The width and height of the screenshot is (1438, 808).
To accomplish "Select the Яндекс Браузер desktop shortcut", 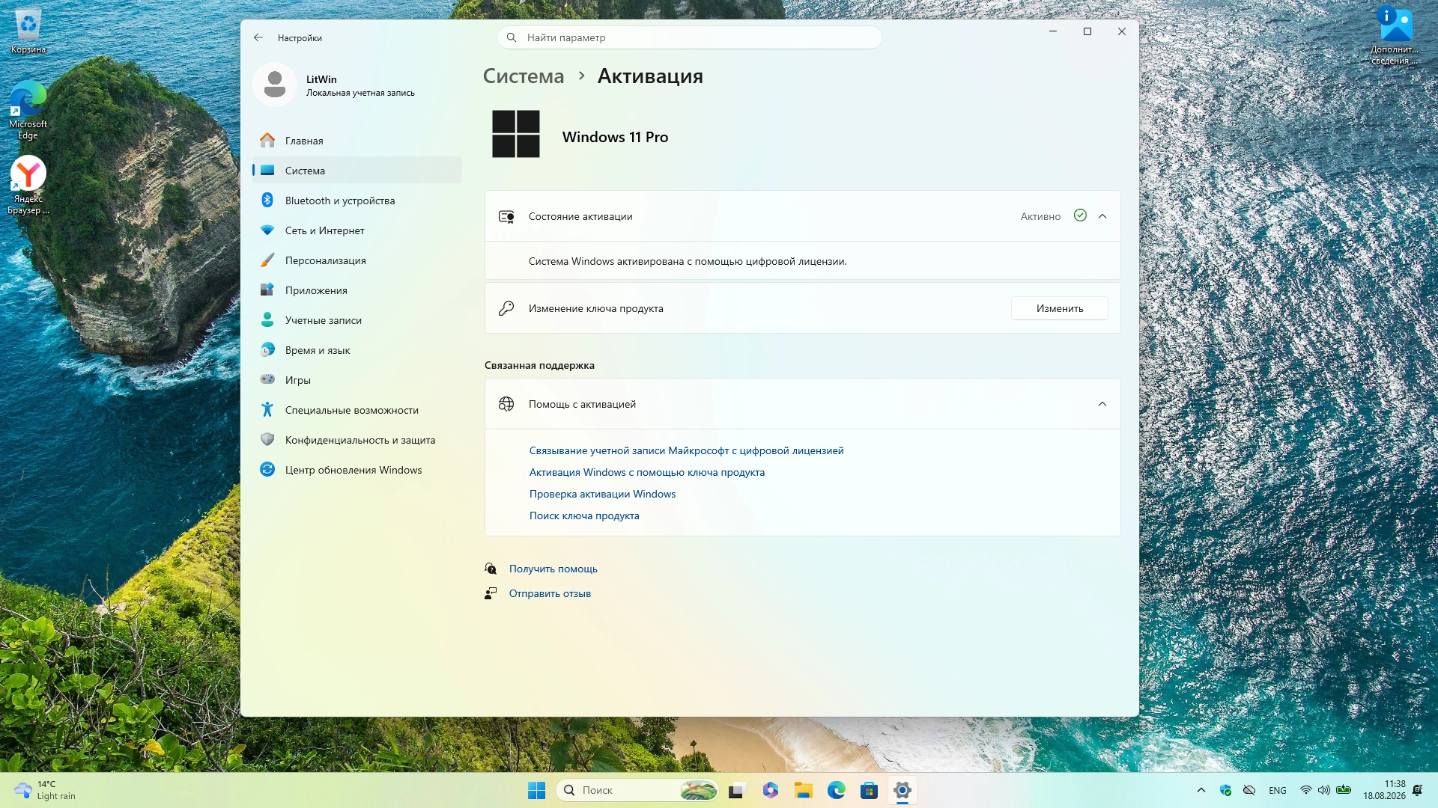I will click(x=28, y=186).
